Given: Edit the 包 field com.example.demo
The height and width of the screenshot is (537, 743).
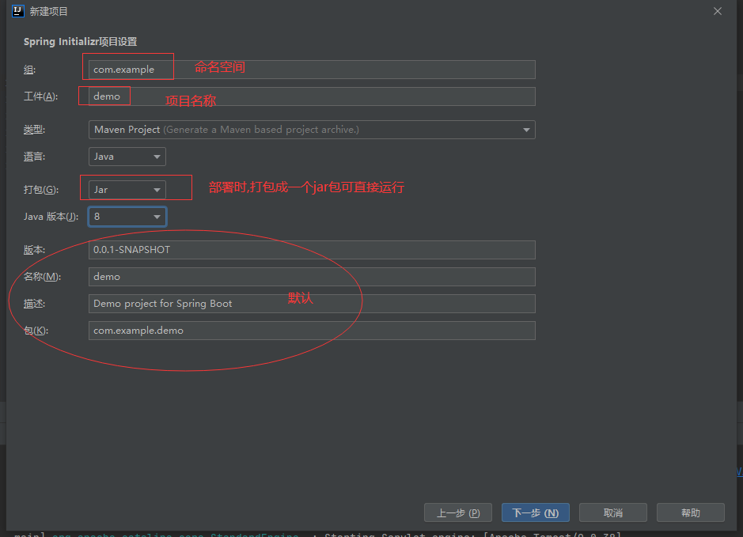Looking at the screenshot, I should click(312, 331).
